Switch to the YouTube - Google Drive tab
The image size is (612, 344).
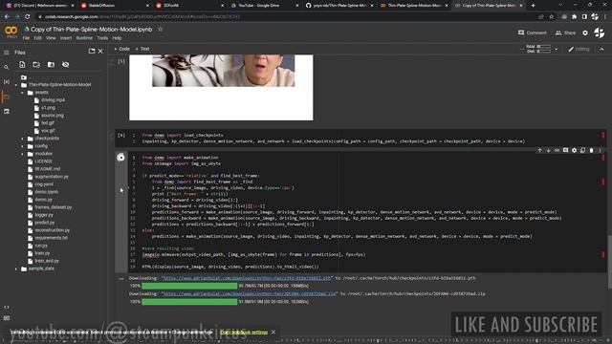coord(264,6)
